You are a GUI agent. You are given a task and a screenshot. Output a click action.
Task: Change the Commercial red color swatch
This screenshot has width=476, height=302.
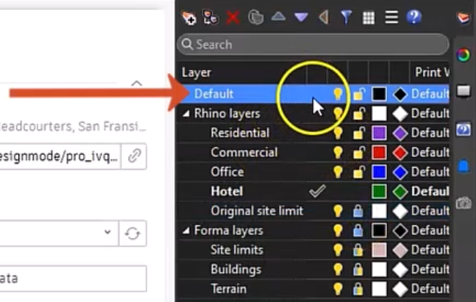point(379,152)
